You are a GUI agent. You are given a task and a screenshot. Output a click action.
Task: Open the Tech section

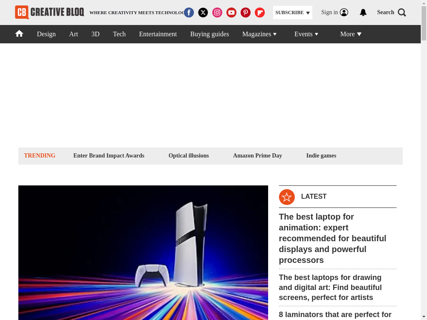(x=119, y=34)
